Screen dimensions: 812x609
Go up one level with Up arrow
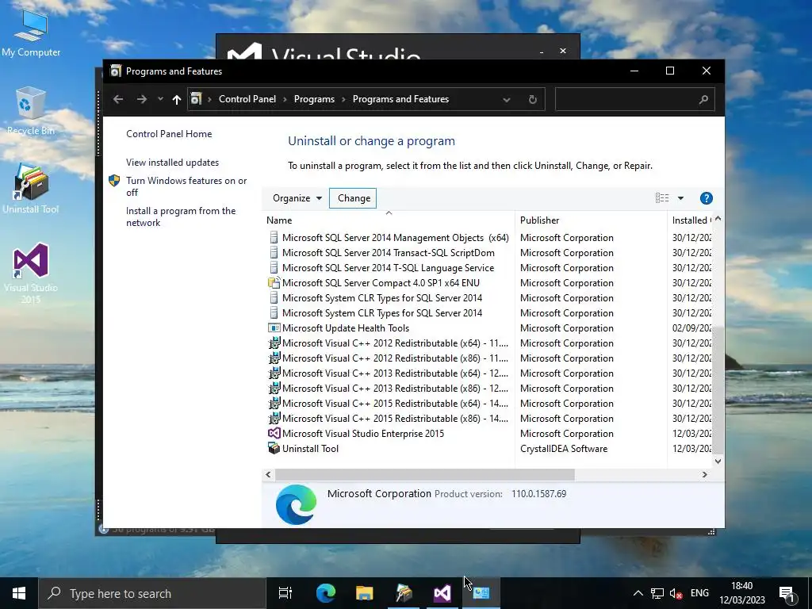point(177,99)
